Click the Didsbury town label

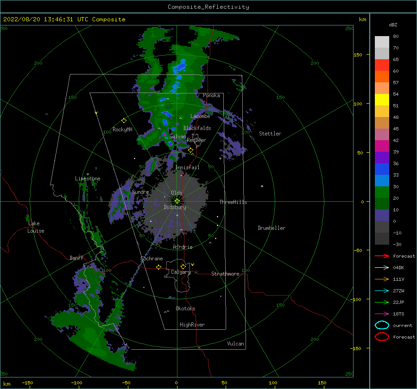click(175, 207)
